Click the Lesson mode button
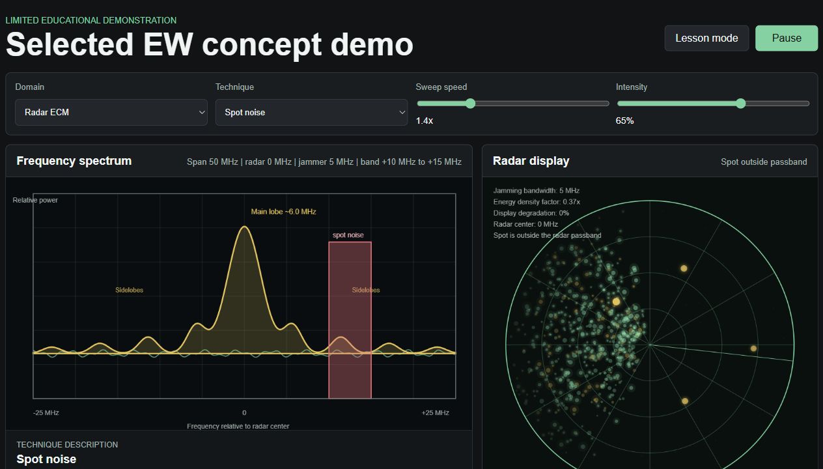 (706, 38)
